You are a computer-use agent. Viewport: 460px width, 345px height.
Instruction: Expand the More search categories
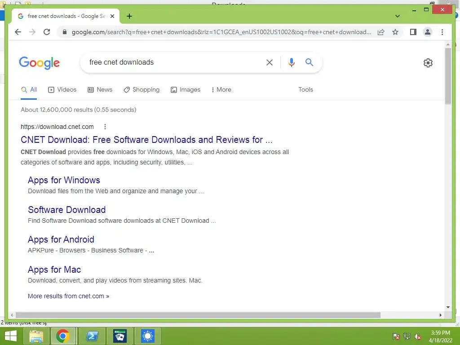click(x=221, y=90)
